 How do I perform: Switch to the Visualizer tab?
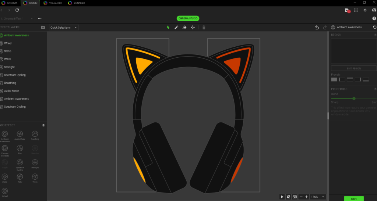(53, 3)
